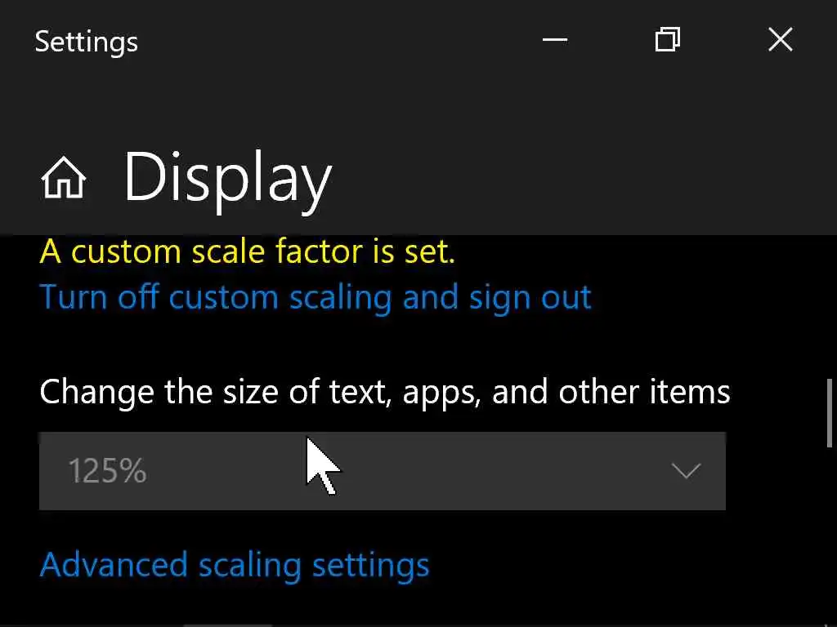Click the yellow custom scale factor warning
The image size is (837, 627).
247,251
